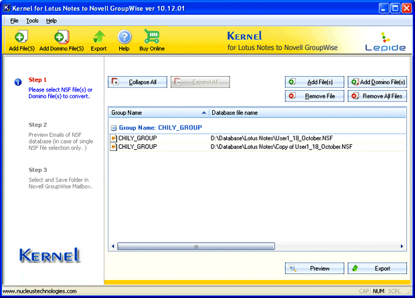The image size is (415, 298).
Task: Click the Add Domino File(s) button above the list
Action: coord(377,82)
